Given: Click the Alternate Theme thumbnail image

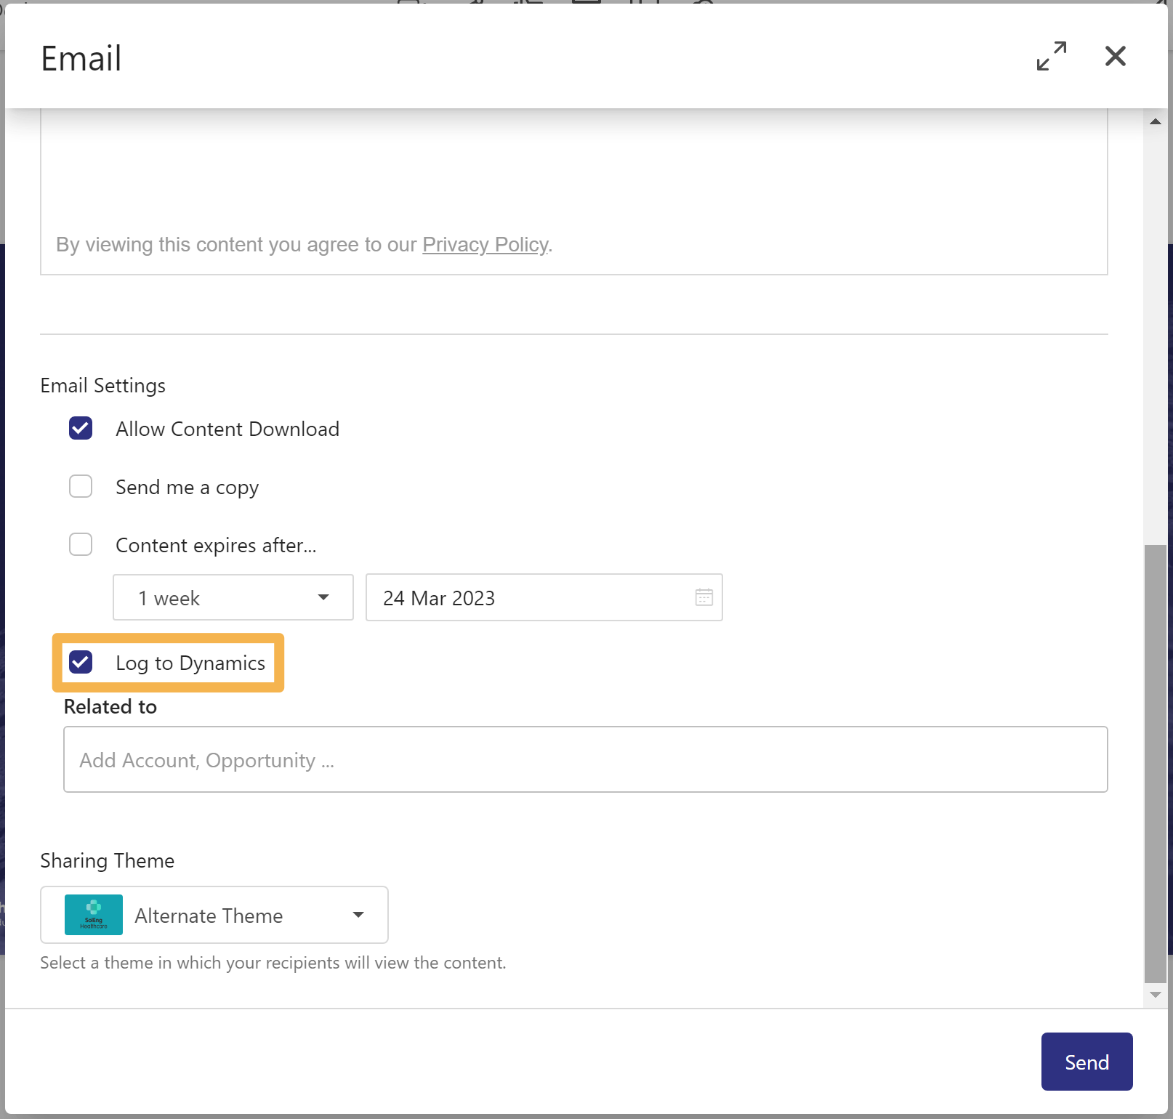Looking at the screenshot, I should tap(94, 915).
